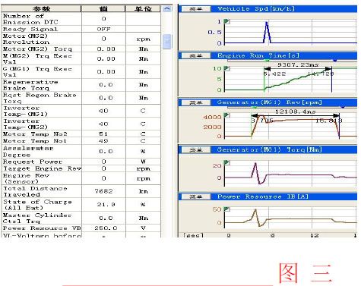Click the green flag in Generator(MG1) Torq graph
Image resolution: width=361 pixels, height=286 pixels.
[227, 162]
